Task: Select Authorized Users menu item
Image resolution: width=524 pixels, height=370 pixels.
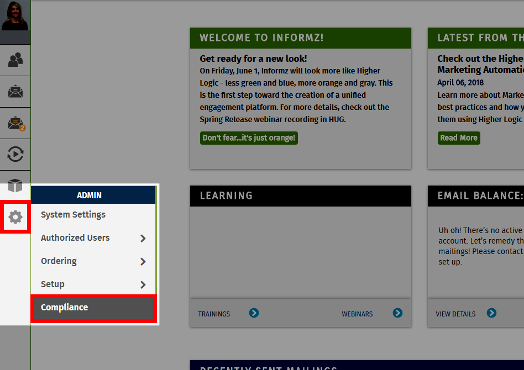Action: (93, 238)
